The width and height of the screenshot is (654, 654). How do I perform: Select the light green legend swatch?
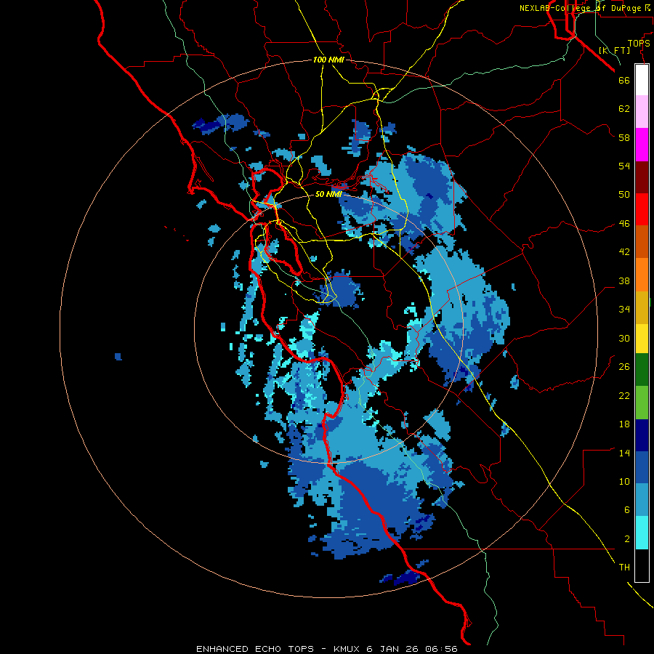(642, 402)
